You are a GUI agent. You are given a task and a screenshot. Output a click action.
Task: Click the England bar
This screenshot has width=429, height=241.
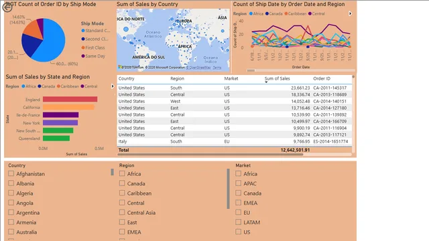(x=70, y=99)
